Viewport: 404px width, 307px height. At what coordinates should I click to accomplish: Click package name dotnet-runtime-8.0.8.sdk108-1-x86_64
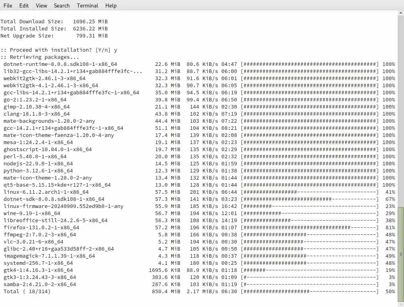(x=60, y=64)
